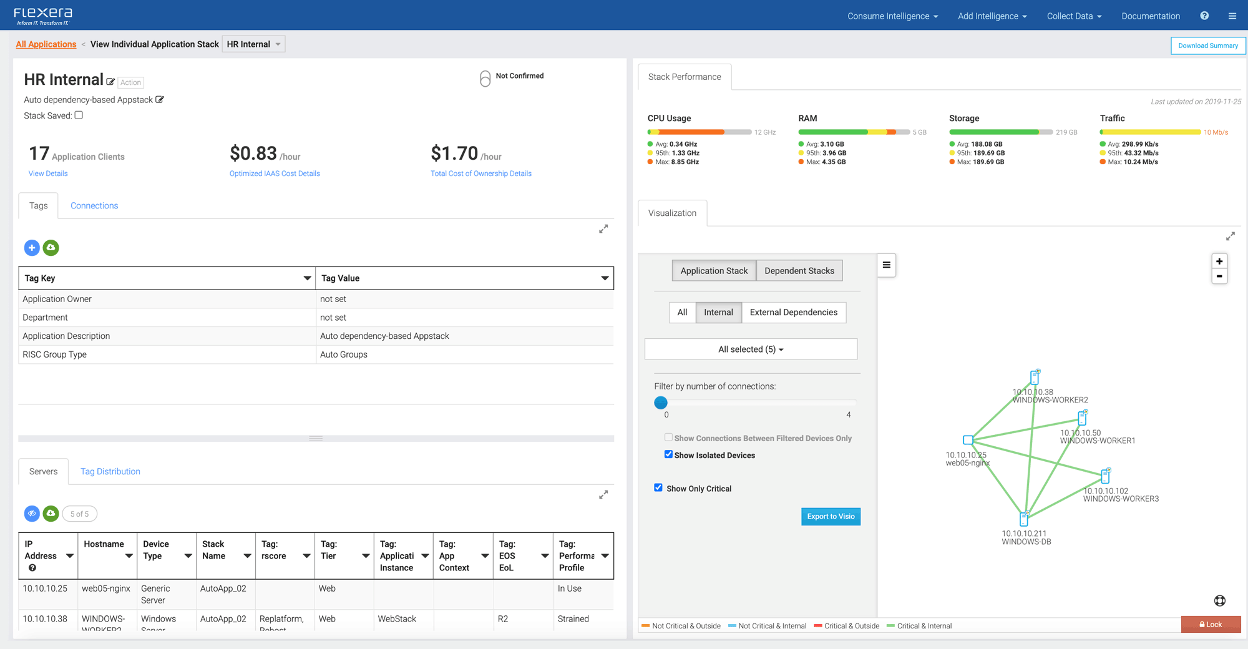
Task: Open the visualization hamburger menu
Action: (886, 265)
